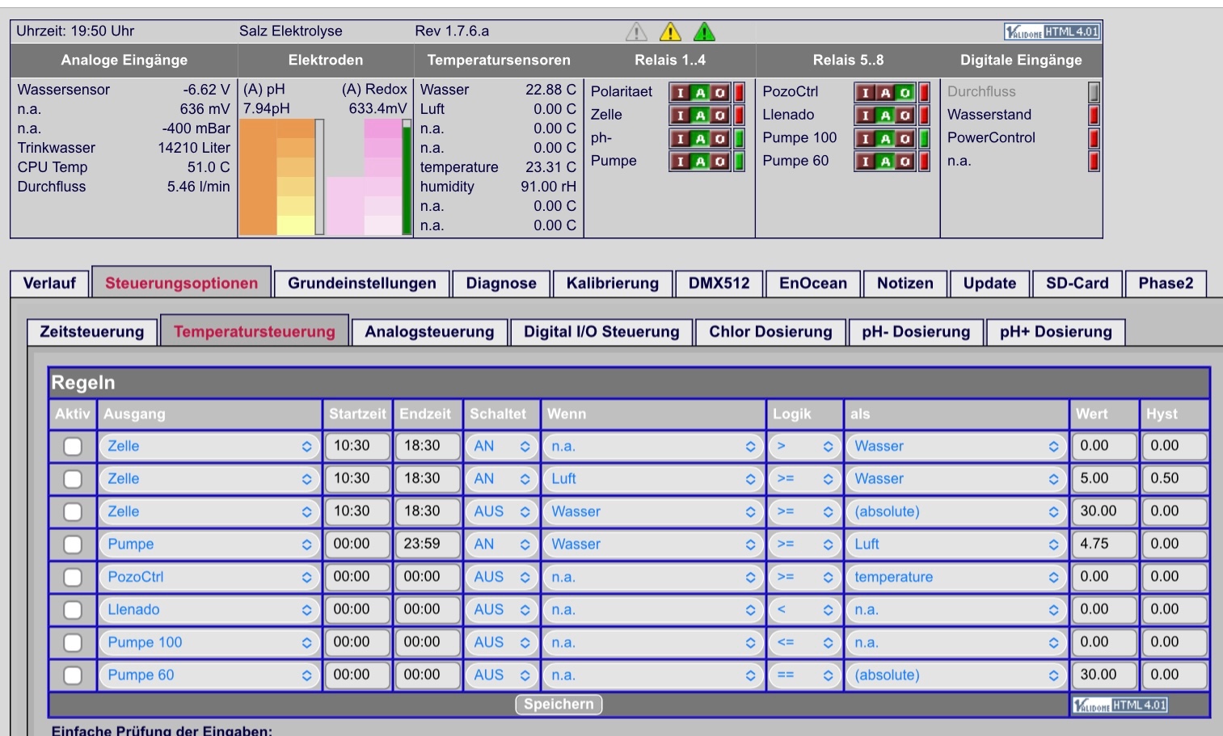
Task: Set PozoCtrl relay to A mode
Action: (886, 92)
